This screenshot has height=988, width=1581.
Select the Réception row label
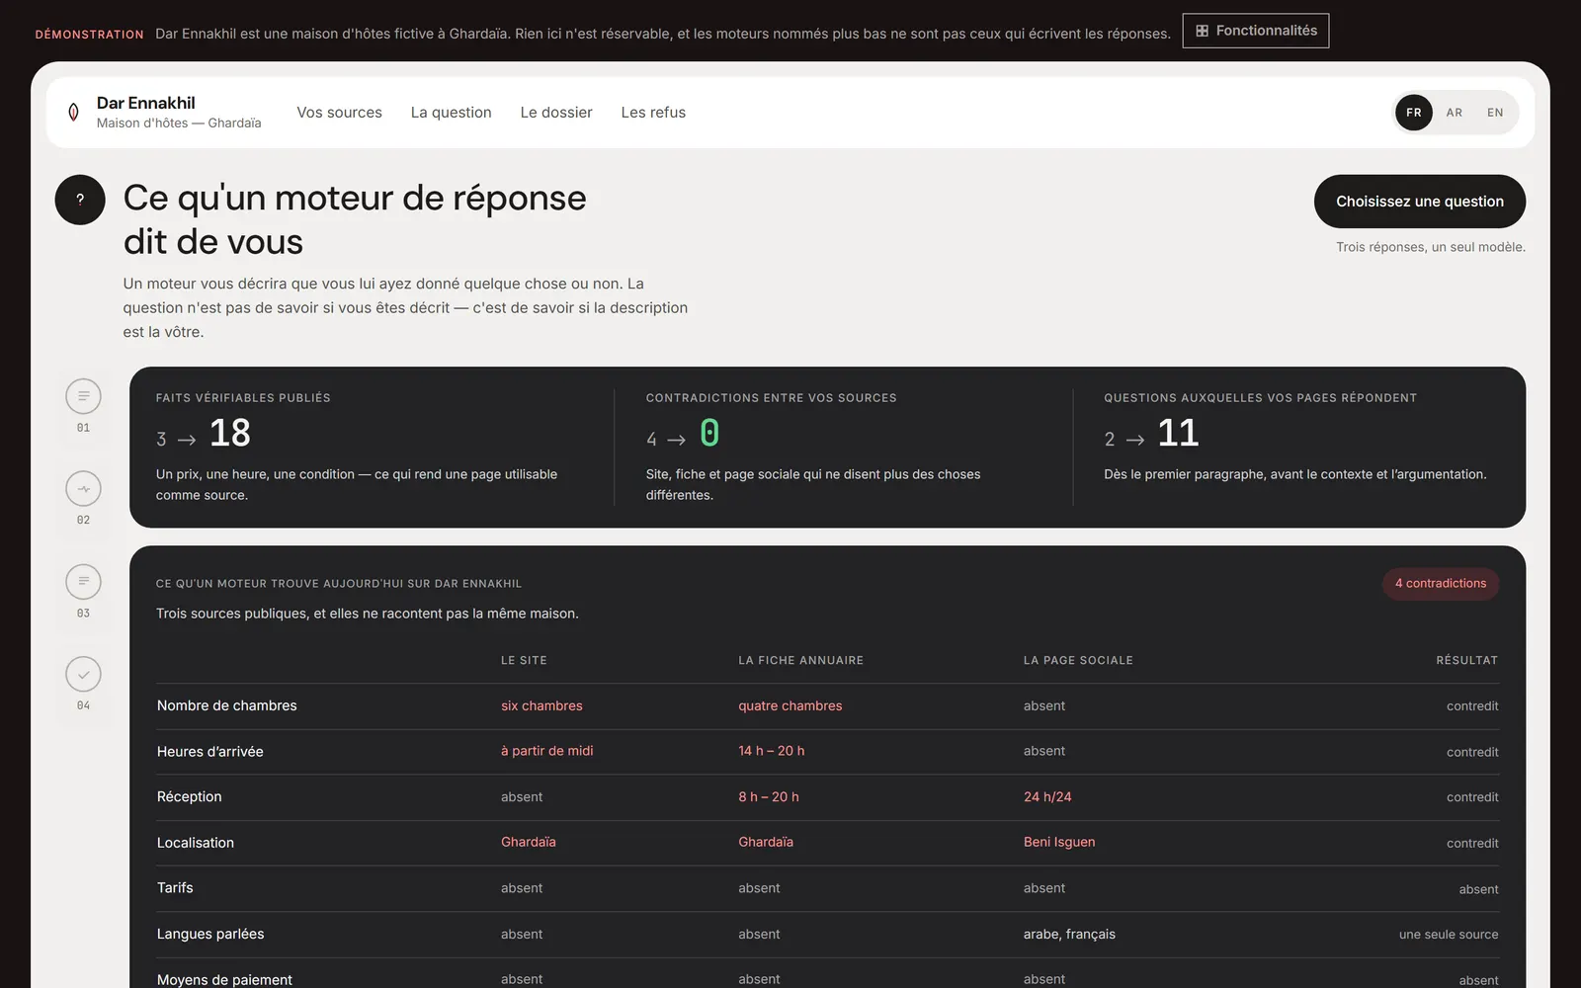click(x=190, y=796)
